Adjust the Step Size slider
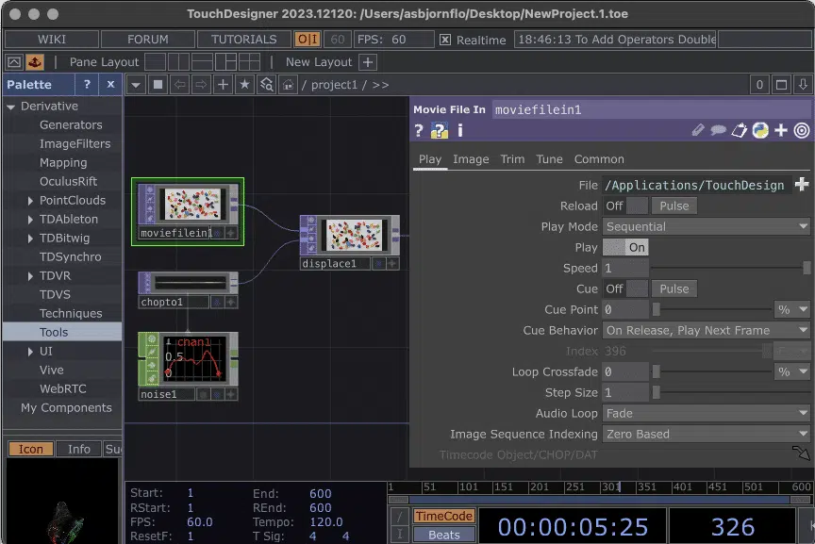815x544 pixels. (730, 393)
